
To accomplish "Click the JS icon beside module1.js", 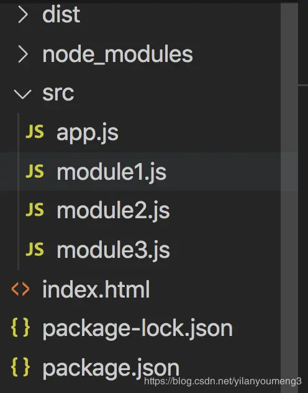I will (35, 171).
